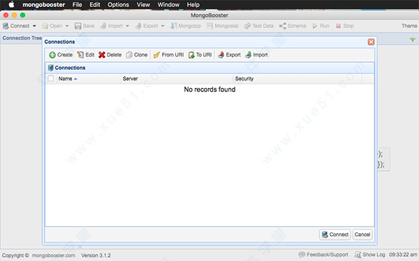Click the To URI button
The height and width of the screenshot is (261, 419).
200,54
